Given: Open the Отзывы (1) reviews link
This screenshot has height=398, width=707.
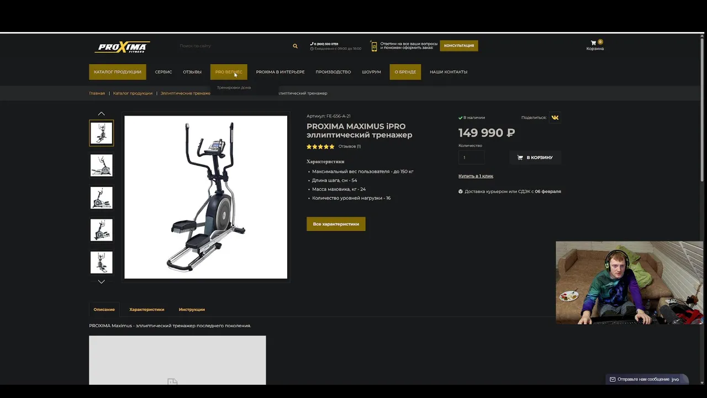Looking at the screenshot, I should pyautogui.click(x=350, y=146).
